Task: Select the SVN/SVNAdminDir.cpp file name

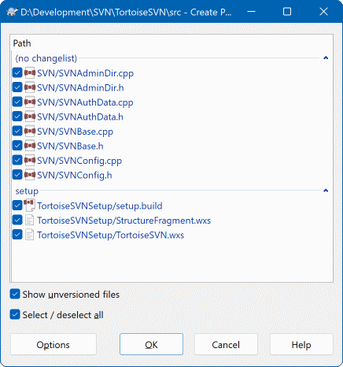Action: click(85, 73)
